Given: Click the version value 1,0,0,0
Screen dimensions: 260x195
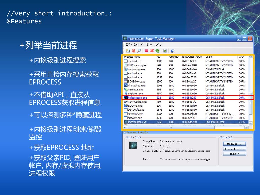Looking at the screenshot, I should [x=165, y=146].
